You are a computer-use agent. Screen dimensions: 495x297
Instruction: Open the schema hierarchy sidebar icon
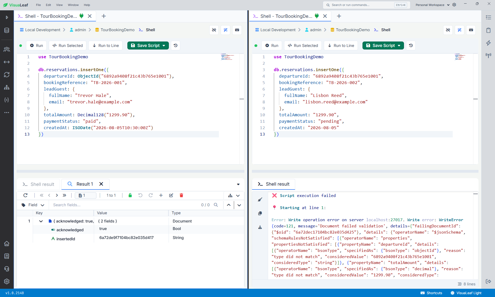7,87
